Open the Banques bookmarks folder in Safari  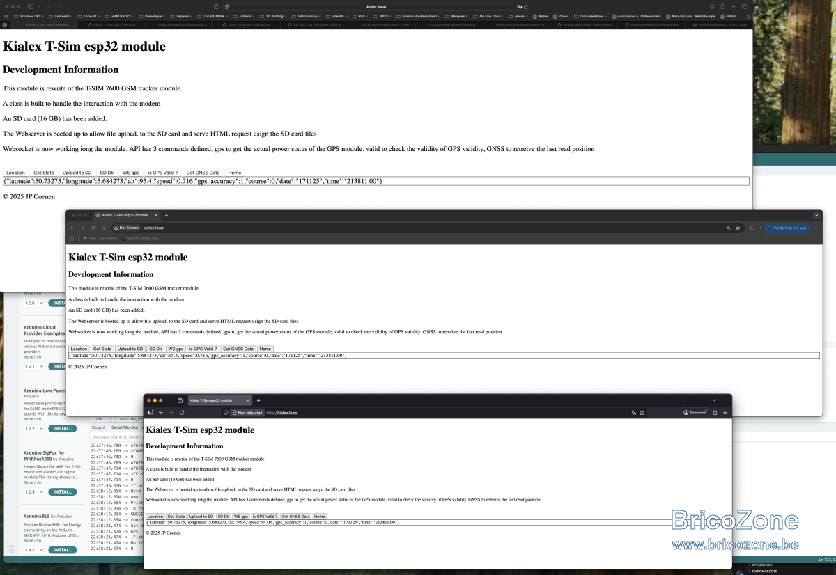pyautogui.click(x=456, y=16)
